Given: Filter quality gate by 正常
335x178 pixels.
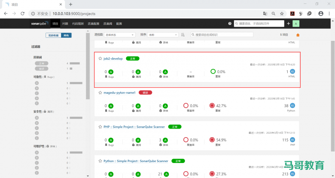Looking at the screenshot, I should (x=42, y=63).
